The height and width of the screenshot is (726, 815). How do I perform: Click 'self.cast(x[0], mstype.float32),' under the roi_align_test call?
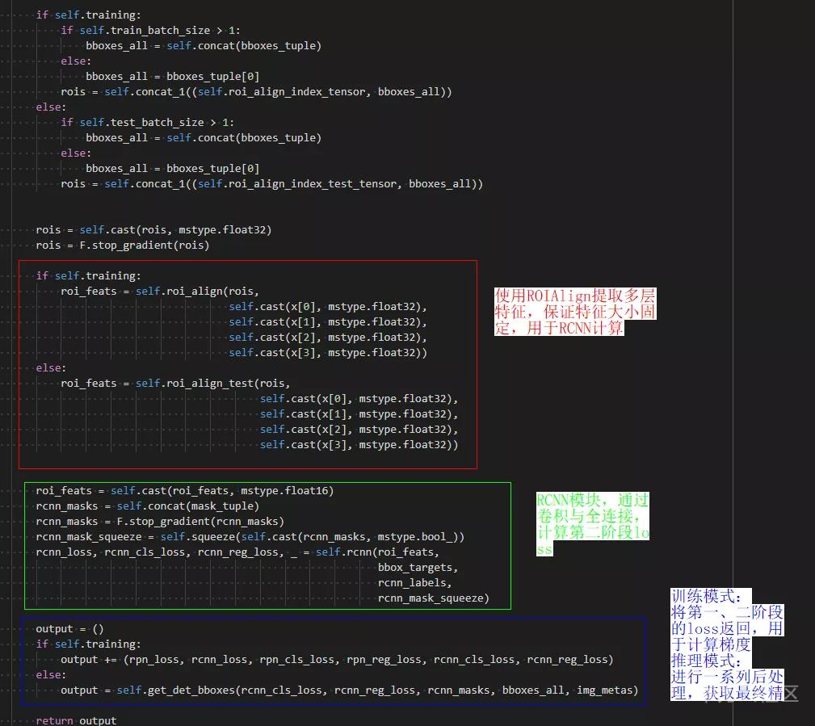[359, 399]
